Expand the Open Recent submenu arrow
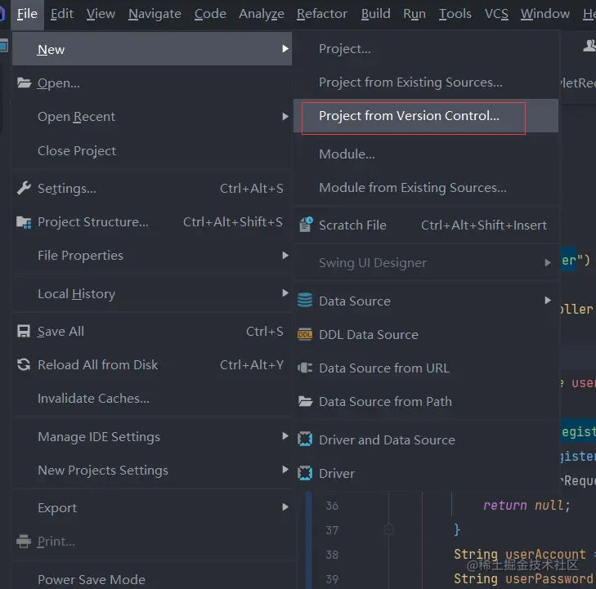Image resolution: width=596 pixels, height=589 pixels. (285, 116)
